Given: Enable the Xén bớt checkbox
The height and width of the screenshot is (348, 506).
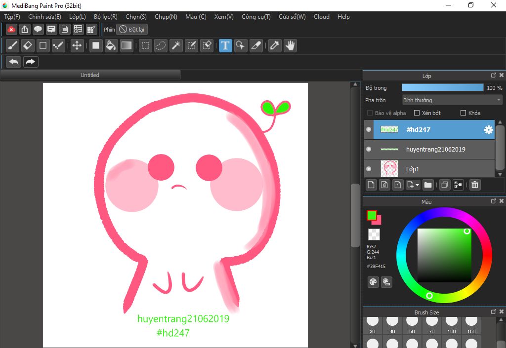Looking at the screenshot, I should (417, 113).
